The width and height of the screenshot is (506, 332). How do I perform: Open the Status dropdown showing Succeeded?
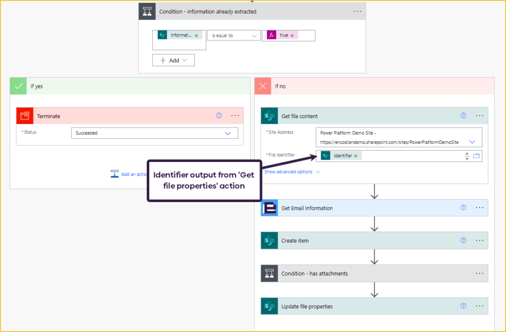pyautogui.click(x=228, y=133)
